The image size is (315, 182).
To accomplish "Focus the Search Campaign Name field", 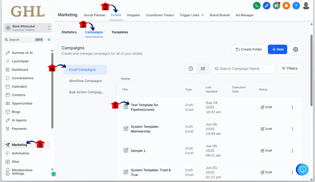I will [243, 68].
